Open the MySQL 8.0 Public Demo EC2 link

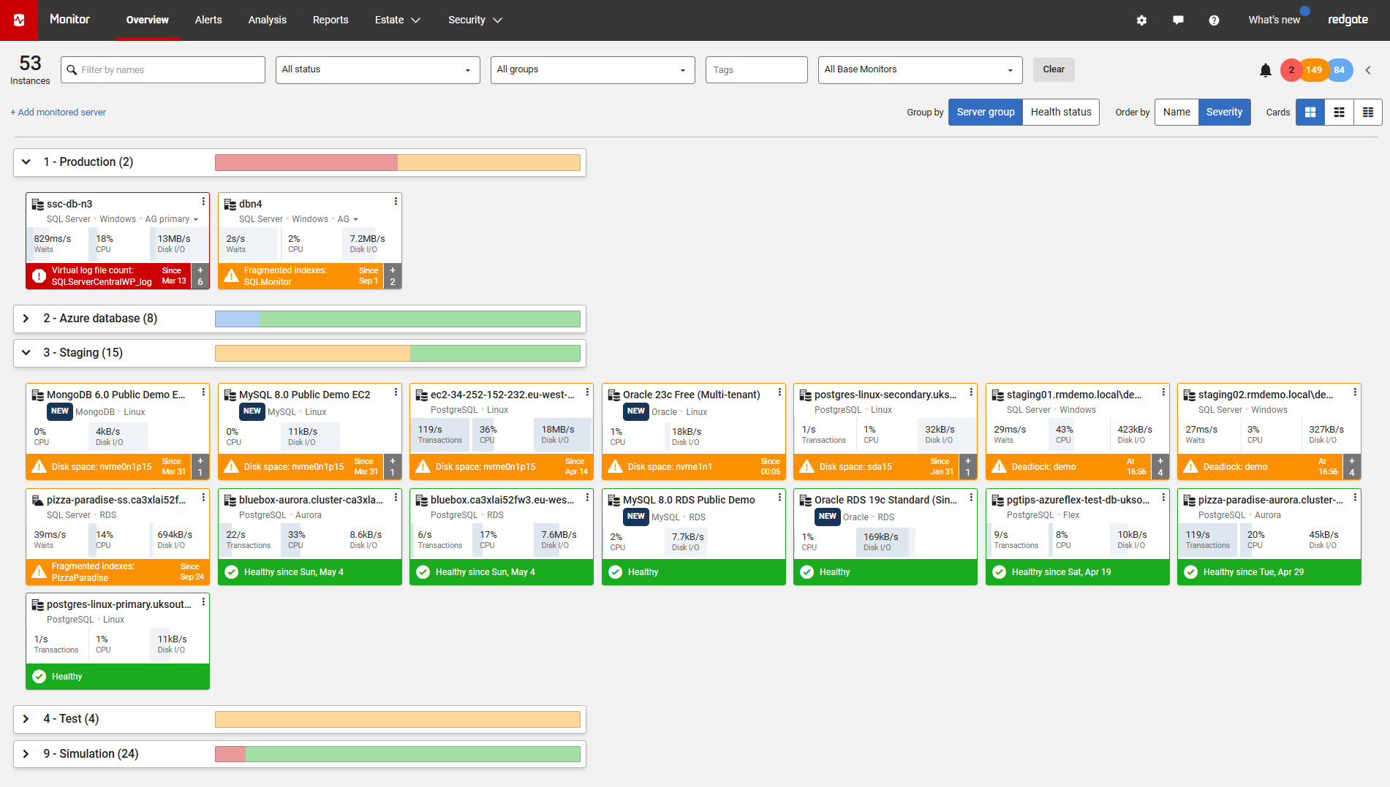(x=305, y=395)
